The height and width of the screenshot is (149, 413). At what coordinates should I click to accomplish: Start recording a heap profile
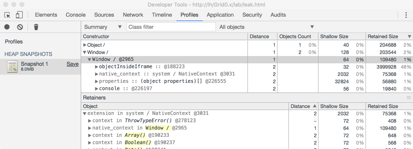(7, 27)
